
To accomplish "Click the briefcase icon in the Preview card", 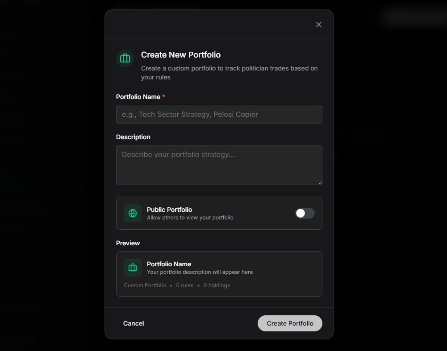I will [x=133, y=268].
